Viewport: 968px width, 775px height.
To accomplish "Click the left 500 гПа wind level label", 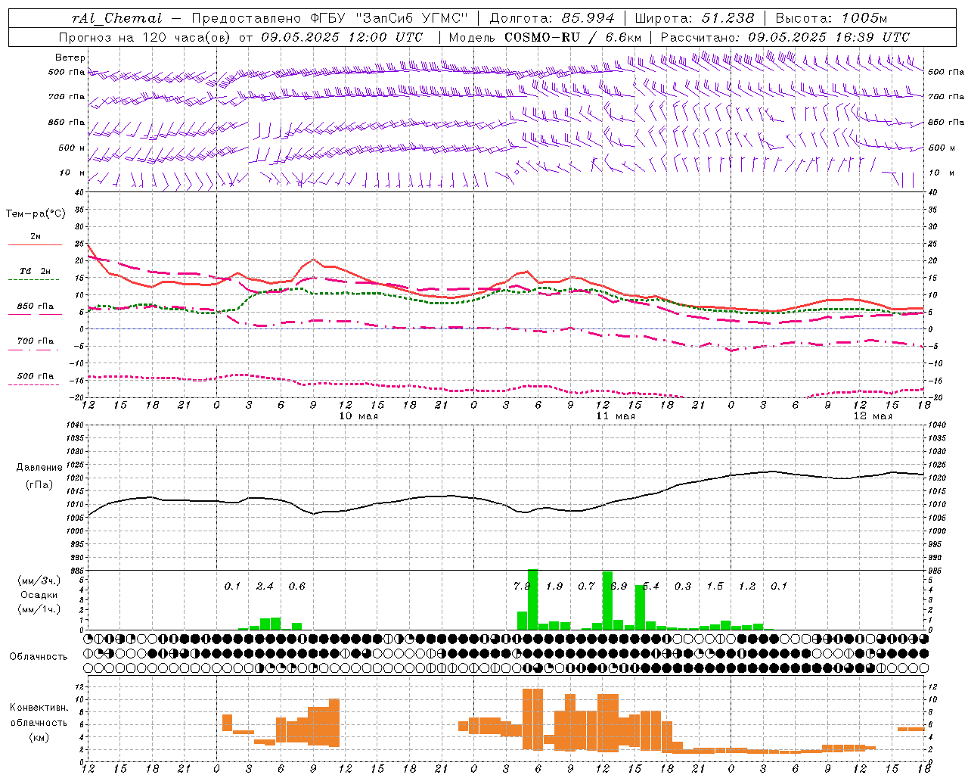I will (x=67, y=73).
